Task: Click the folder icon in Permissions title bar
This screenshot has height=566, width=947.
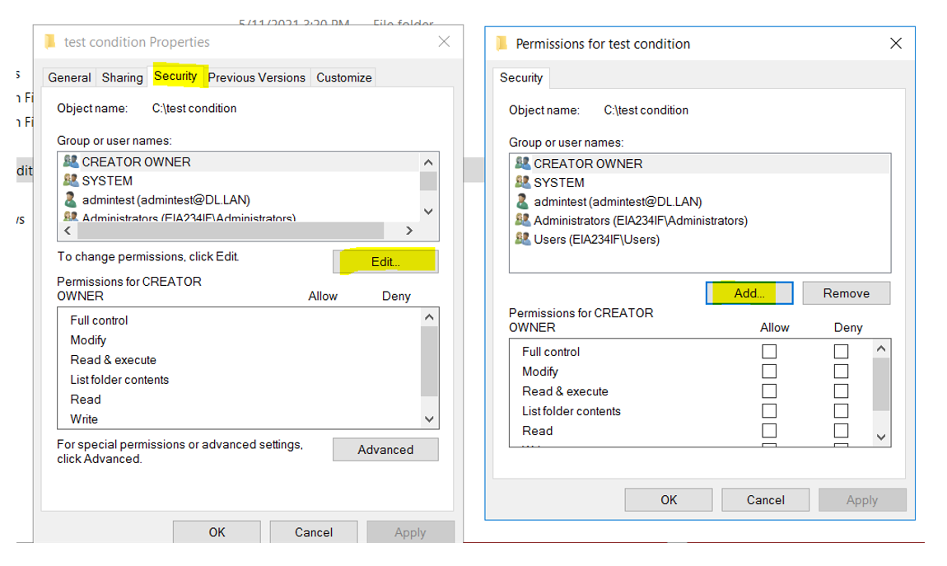Action: click(501, 43)
